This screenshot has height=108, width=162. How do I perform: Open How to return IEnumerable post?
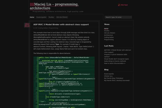click(x=115, y=63)
